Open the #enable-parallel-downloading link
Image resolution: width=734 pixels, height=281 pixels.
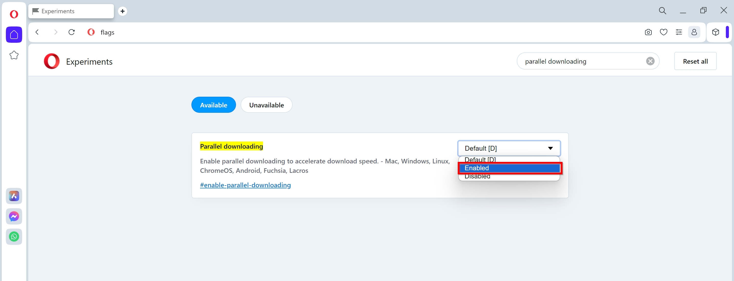coord(245,185)
